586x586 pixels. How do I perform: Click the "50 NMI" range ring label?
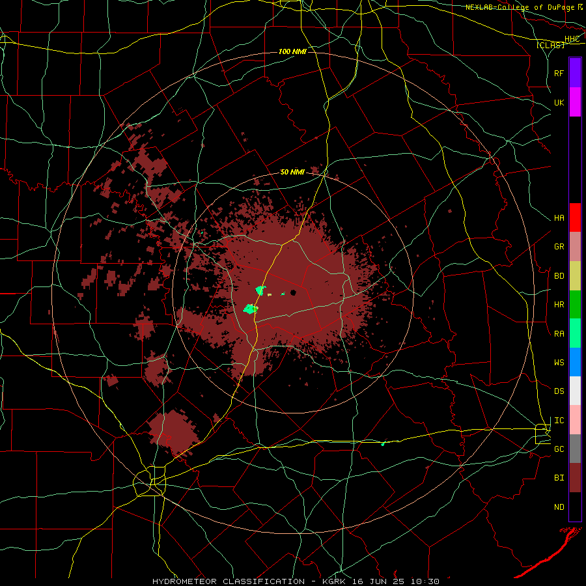point(292,172)
